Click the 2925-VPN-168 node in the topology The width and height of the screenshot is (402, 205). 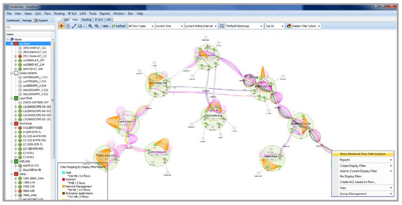(213, 118)
